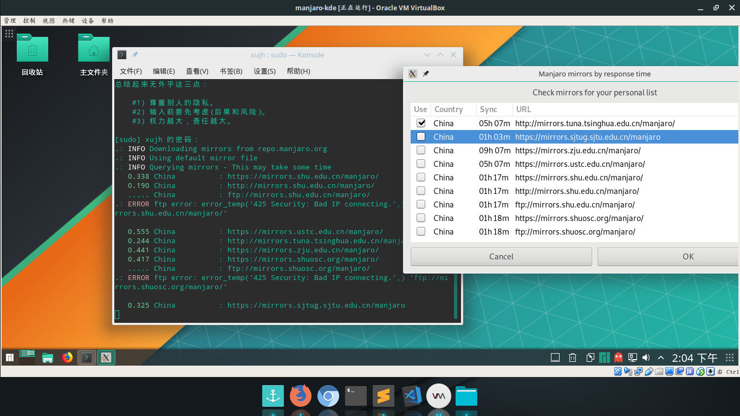740x416 pixels.
Task: Enable checkbox for https://mirrors.shuosc.org/manjaro/
Action: point(421,218)
